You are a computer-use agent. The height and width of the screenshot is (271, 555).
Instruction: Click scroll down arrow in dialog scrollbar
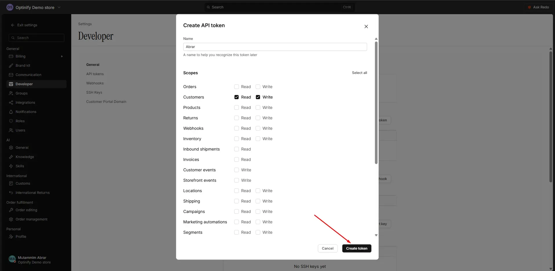[376, 235]
